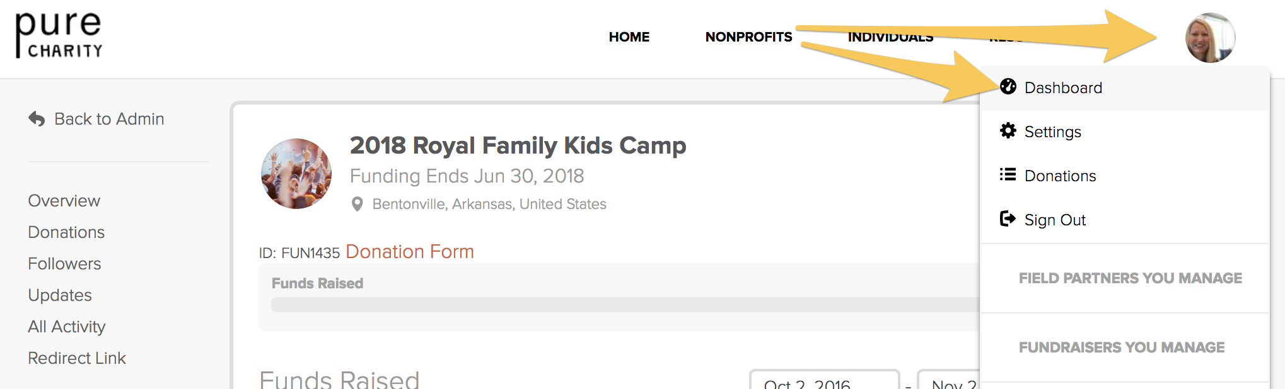The width and height of the screenshot is (1285, 389).
Task: Open the user profile avatar menu
Action: tap(1209, 38)
